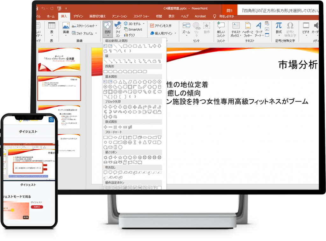This screenshot has height=241, width=326.
Task: Pick the smiley face shape in 基本図形
Action: pyautogui.click(x=135, y=92)
